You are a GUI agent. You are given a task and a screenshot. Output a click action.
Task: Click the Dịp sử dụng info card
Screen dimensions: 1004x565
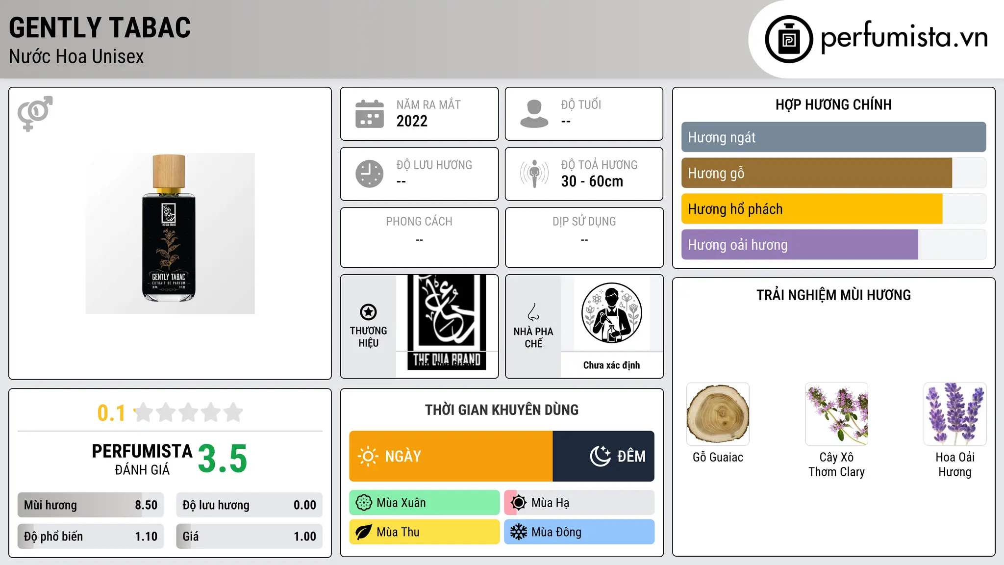(584, 237)
